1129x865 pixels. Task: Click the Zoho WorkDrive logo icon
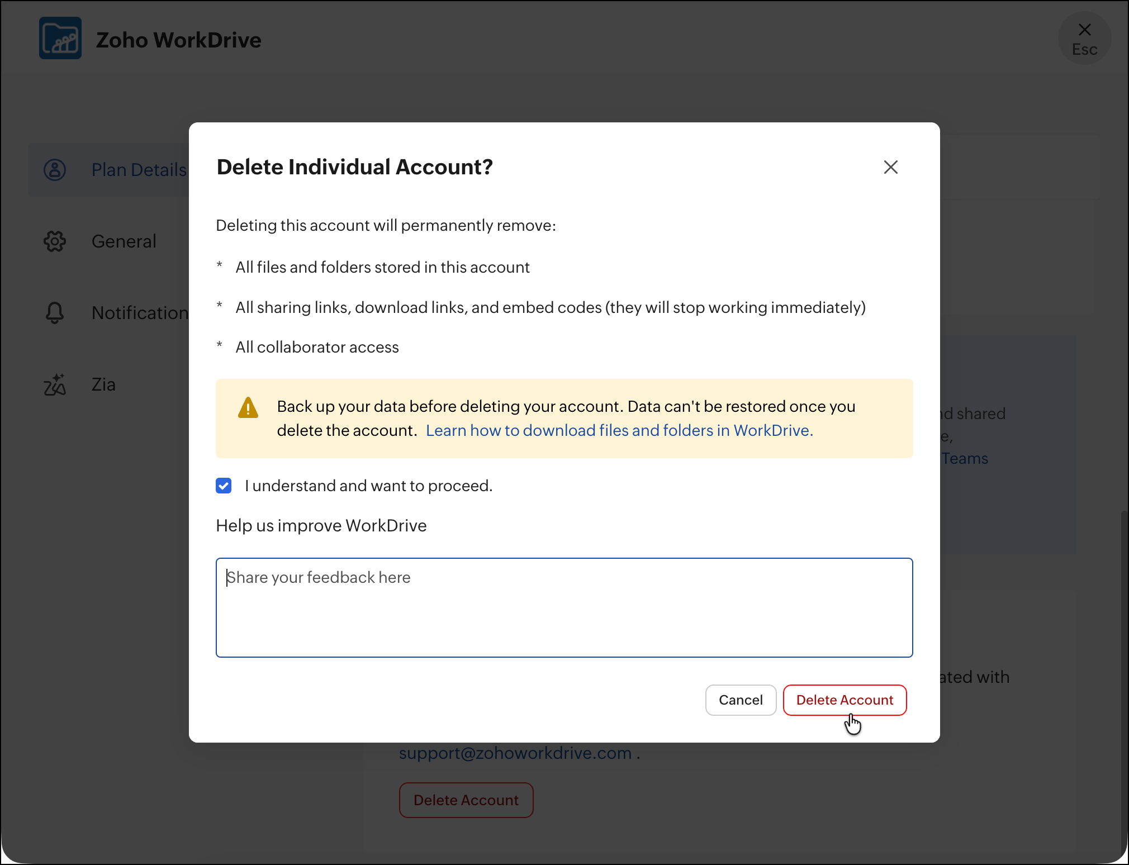pos(60,39)
